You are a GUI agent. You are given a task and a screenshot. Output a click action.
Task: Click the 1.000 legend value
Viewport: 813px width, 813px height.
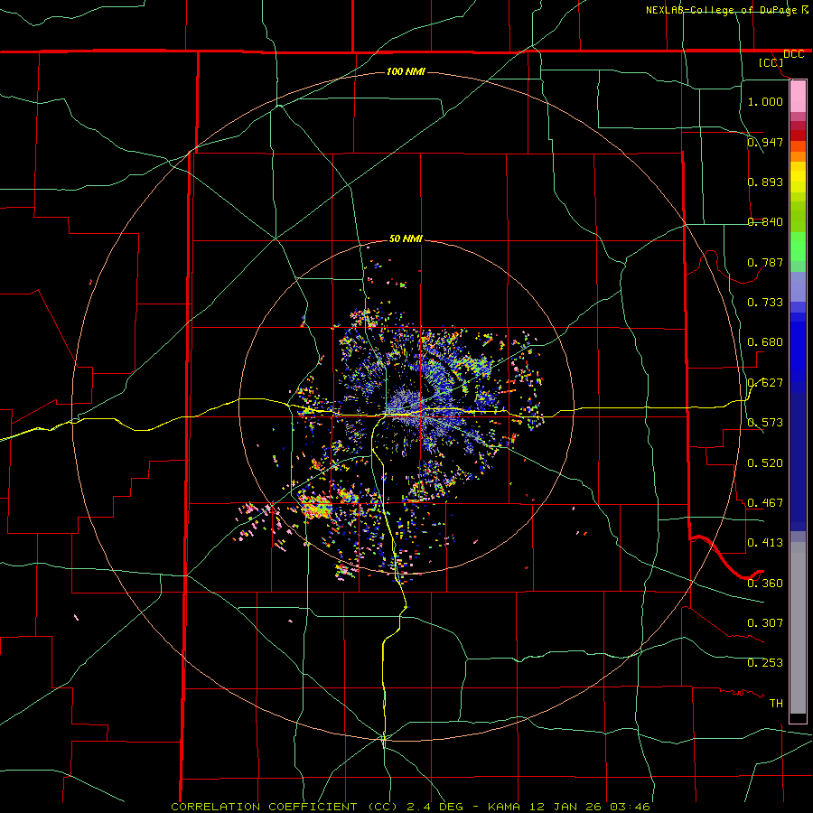pos(765,101)
